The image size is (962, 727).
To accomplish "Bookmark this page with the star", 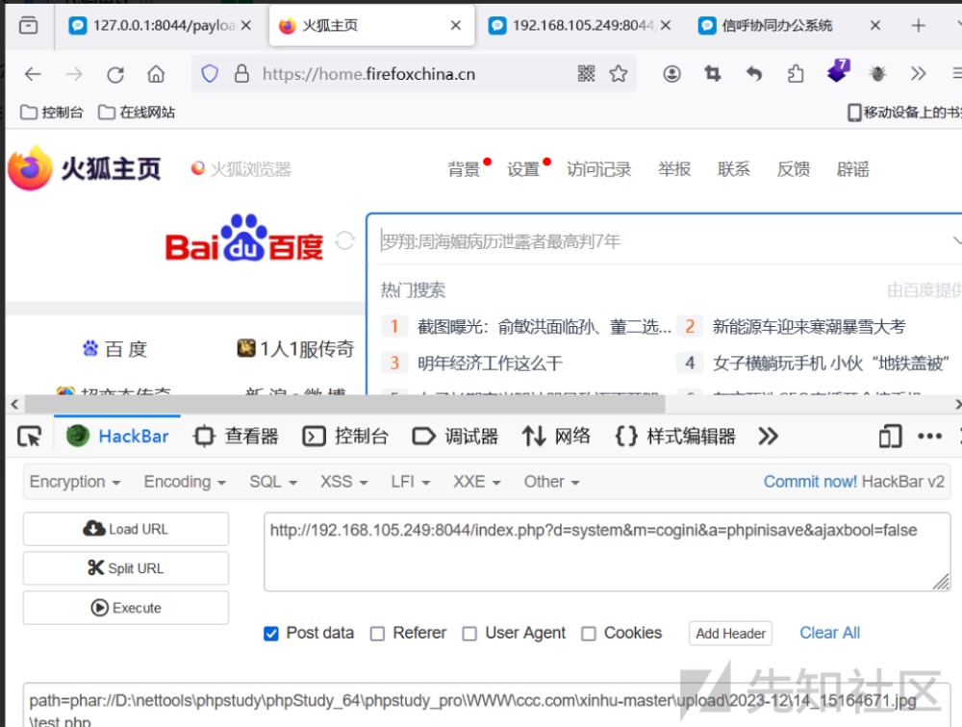I will pos(618,74).
